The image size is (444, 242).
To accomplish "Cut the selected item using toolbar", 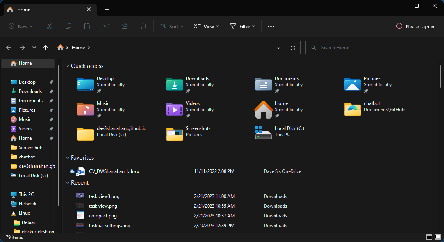I will click(x=50, y=26).
